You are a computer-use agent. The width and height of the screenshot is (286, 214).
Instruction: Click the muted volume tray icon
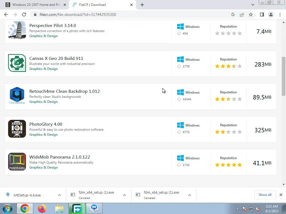[258, 209]
